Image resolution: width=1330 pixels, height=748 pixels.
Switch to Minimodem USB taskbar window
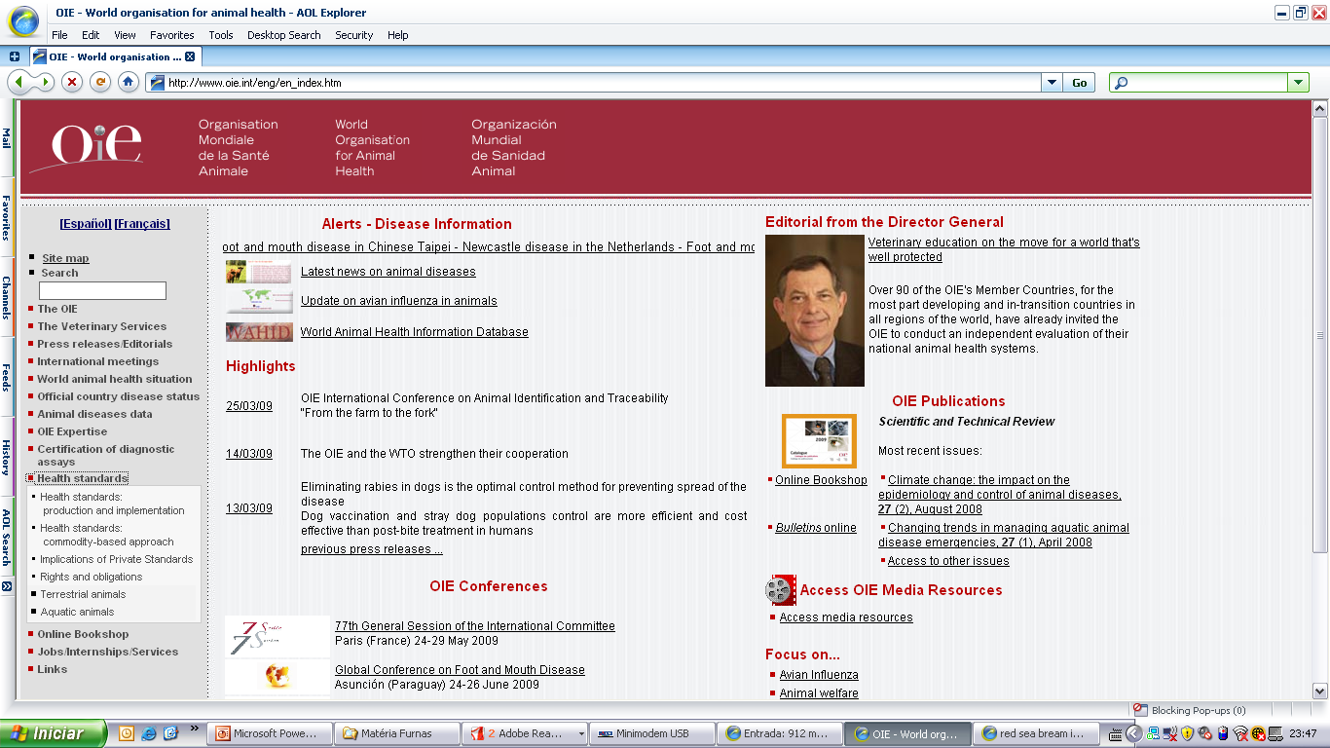651,733
